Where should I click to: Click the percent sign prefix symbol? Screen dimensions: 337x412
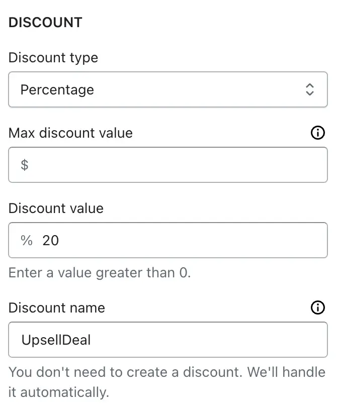27,240
